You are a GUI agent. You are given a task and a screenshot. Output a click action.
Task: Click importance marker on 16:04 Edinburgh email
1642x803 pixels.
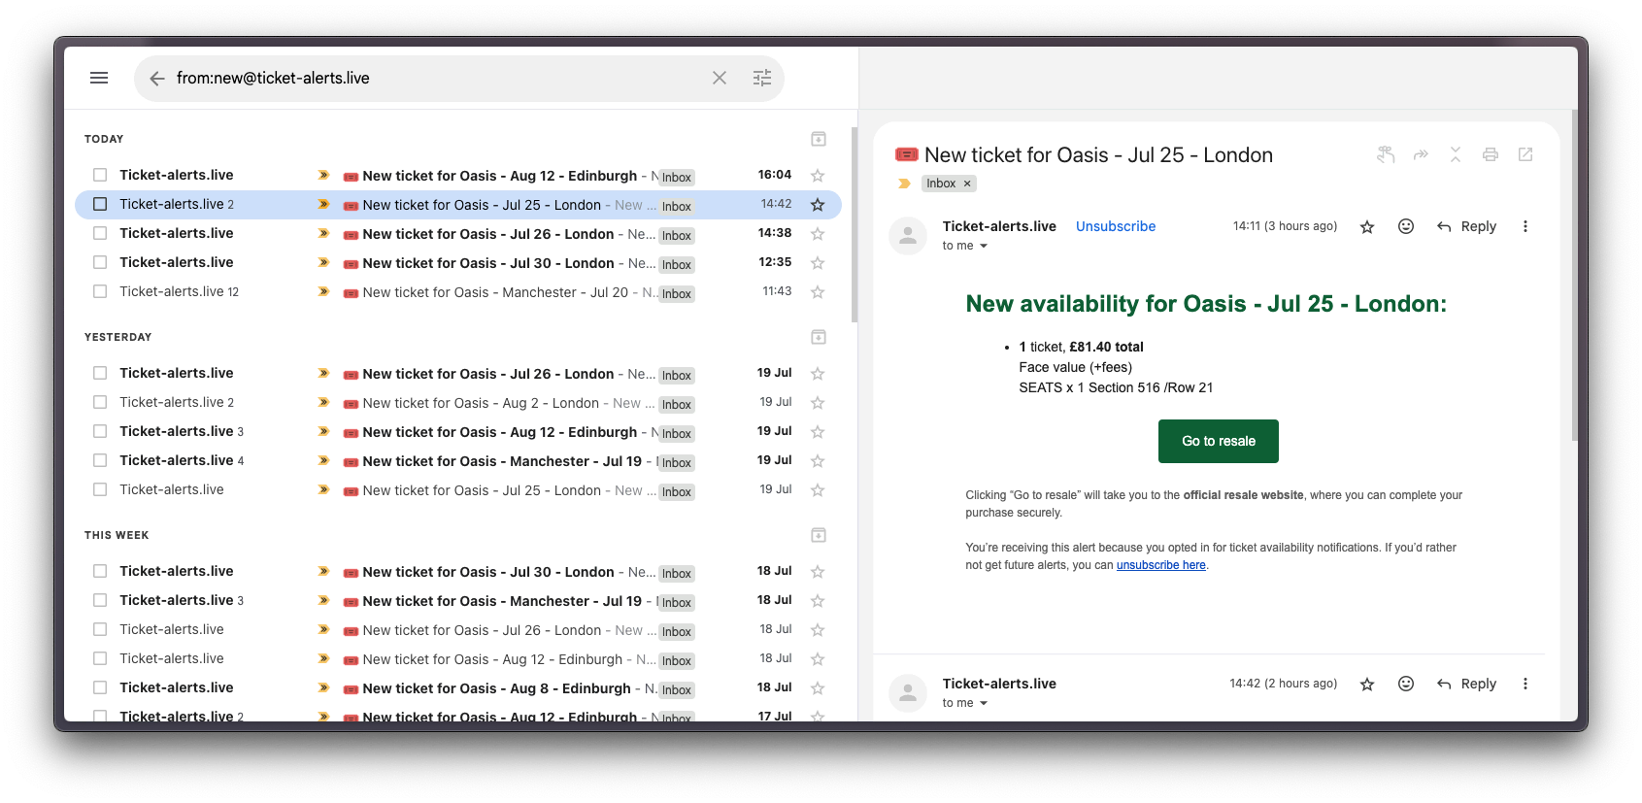click(x=323, y=176)
